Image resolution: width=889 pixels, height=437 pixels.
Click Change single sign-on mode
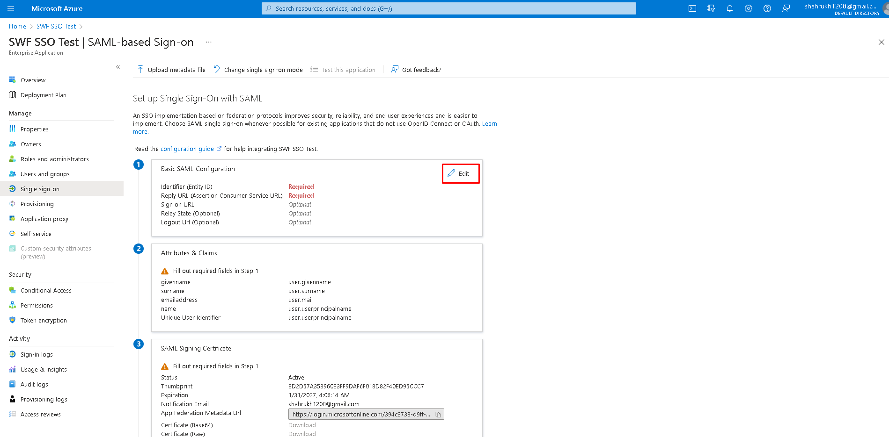[x=258, y=70]
